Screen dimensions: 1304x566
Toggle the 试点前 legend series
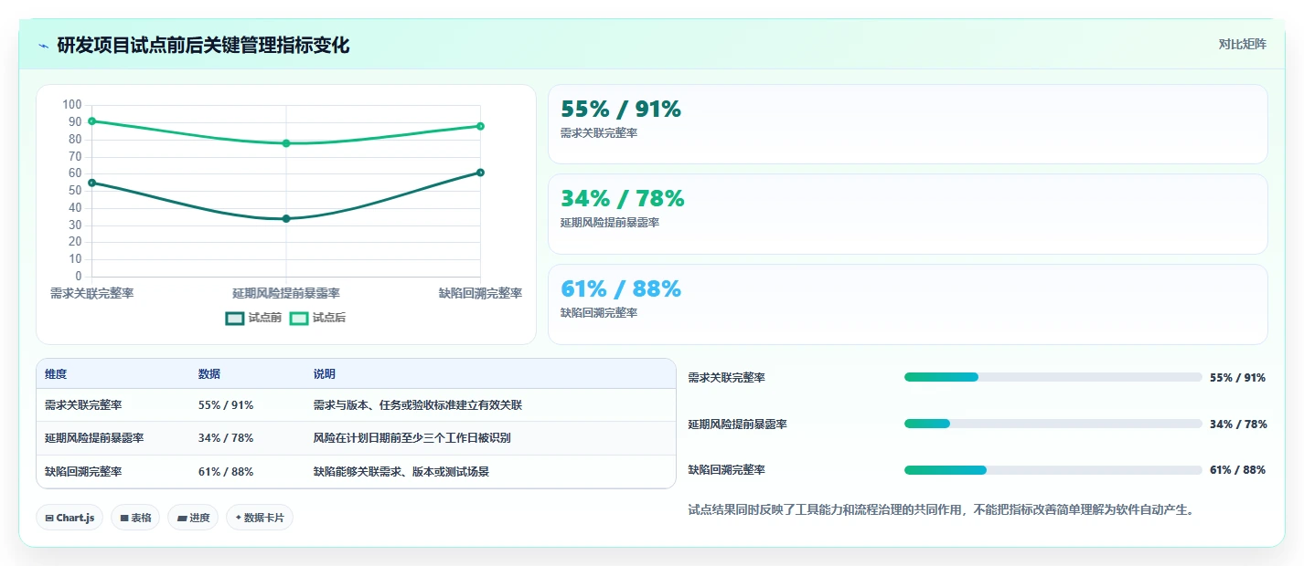pos(253,318)
